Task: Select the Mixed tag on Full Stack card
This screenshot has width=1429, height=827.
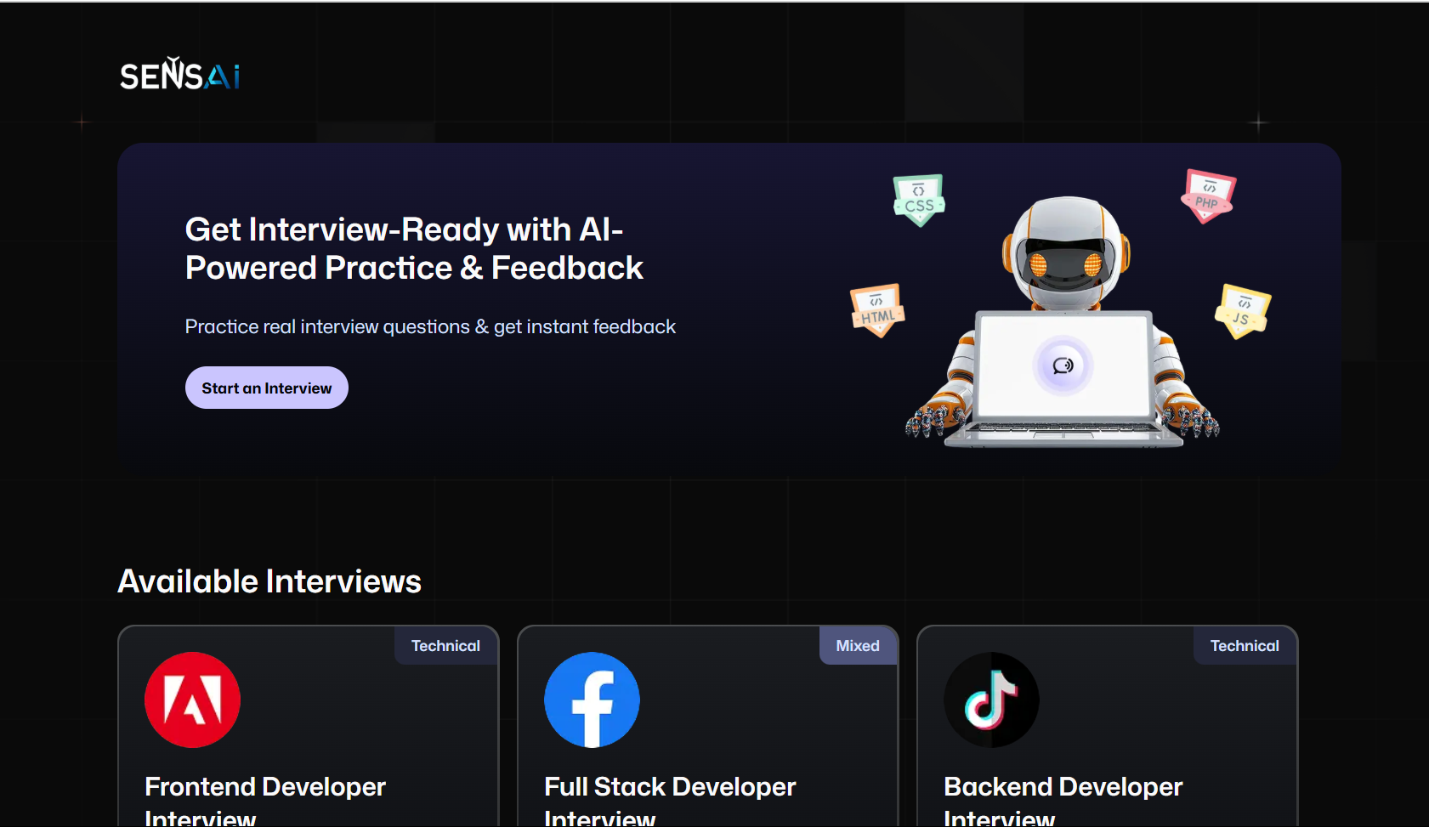Action: pyautogui.click(x=858, y=646)
